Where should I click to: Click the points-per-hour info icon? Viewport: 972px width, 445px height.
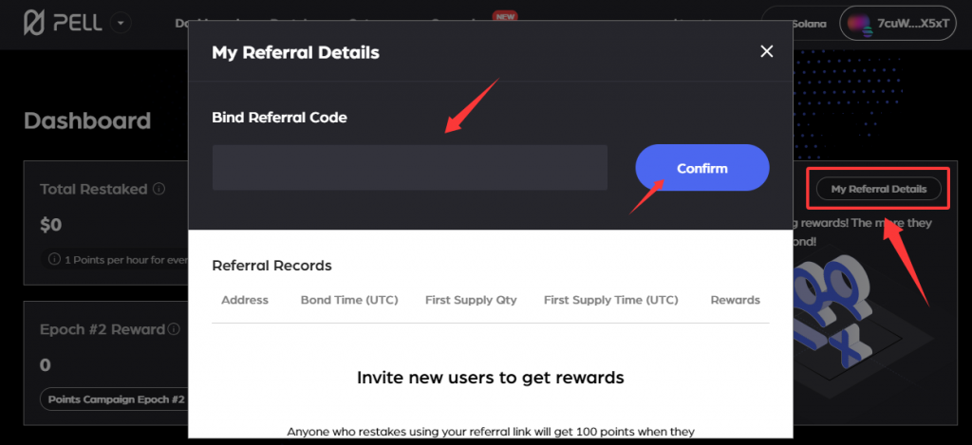(54, 260)
